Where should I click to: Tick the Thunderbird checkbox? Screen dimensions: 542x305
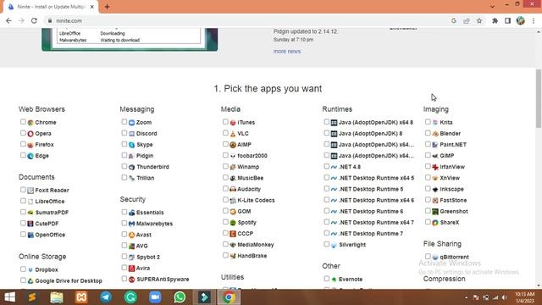pyautogui.click(x=124, y=166)
